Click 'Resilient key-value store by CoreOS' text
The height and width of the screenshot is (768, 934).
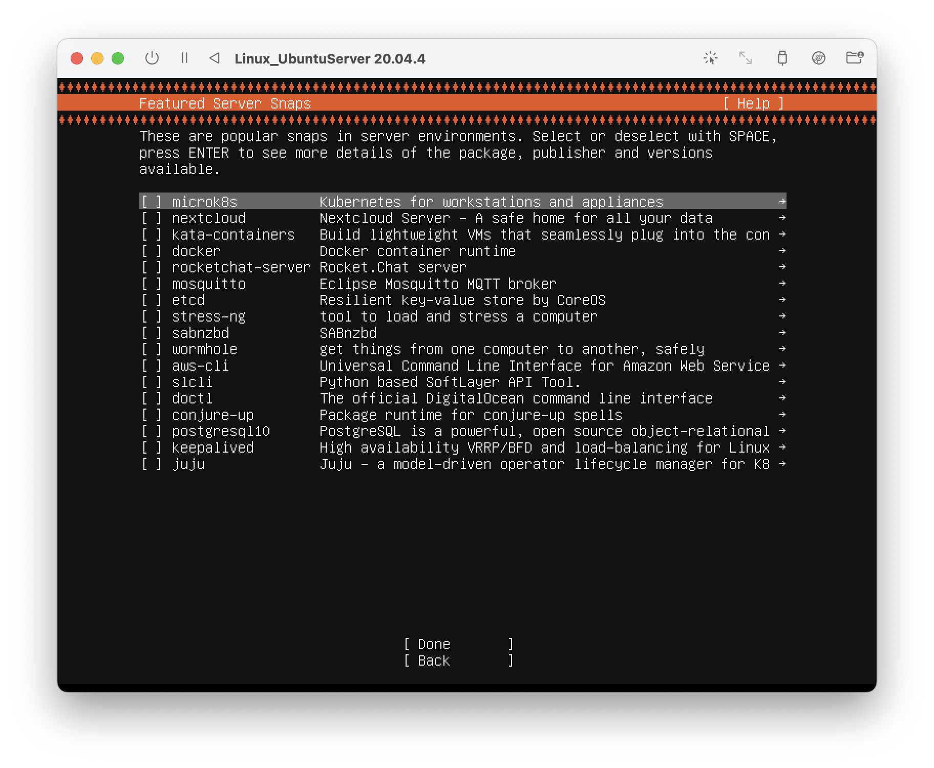pos(463,301)
